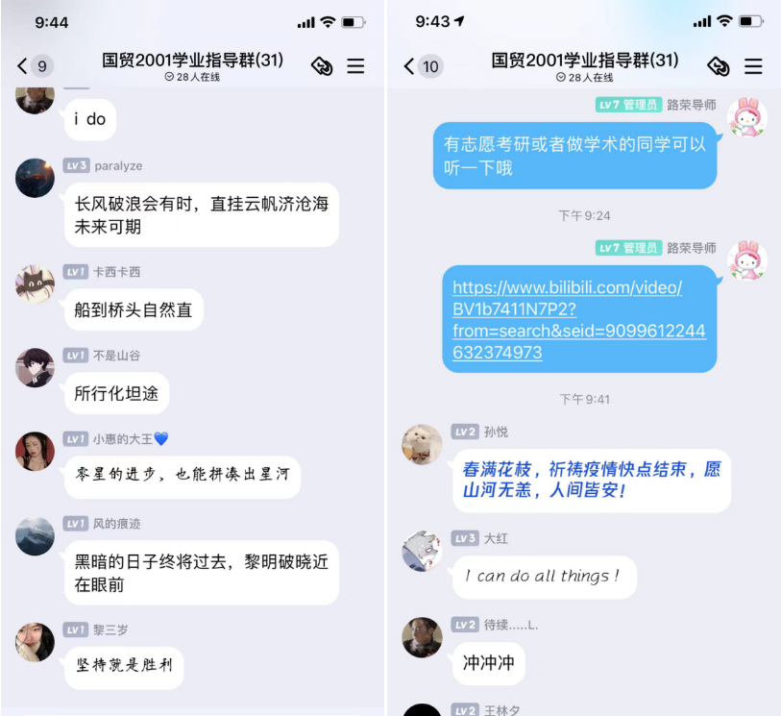Viewport: 781px width, 716px height.
Task: Tap 孙悦's avatar
Action: coord(422,444)
